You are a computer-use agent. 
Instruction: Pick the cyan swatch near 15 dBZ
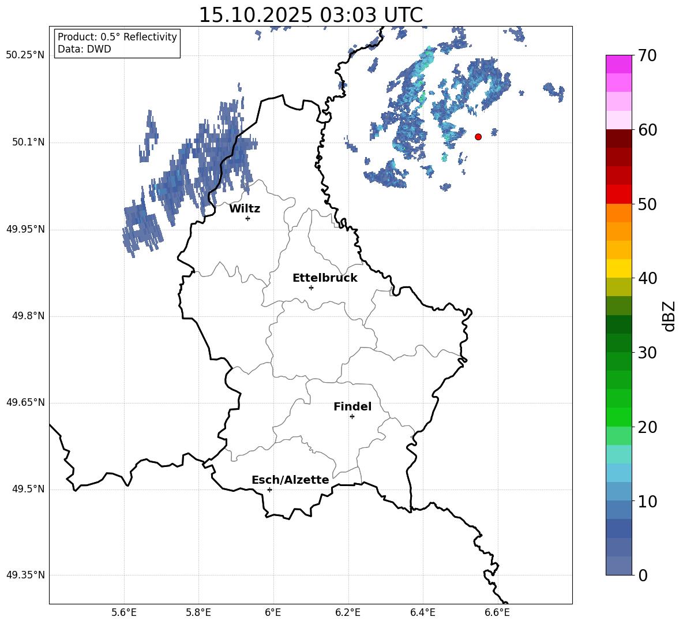(618, 454)
